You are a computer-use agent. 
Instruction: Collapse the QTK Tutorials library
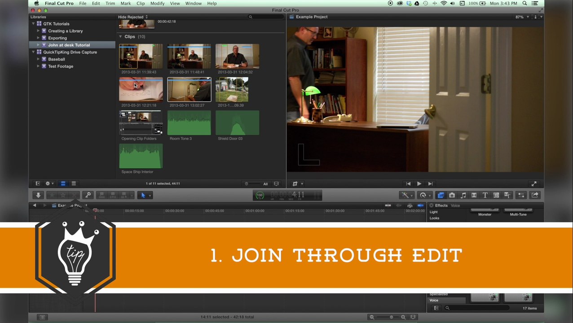33,24
